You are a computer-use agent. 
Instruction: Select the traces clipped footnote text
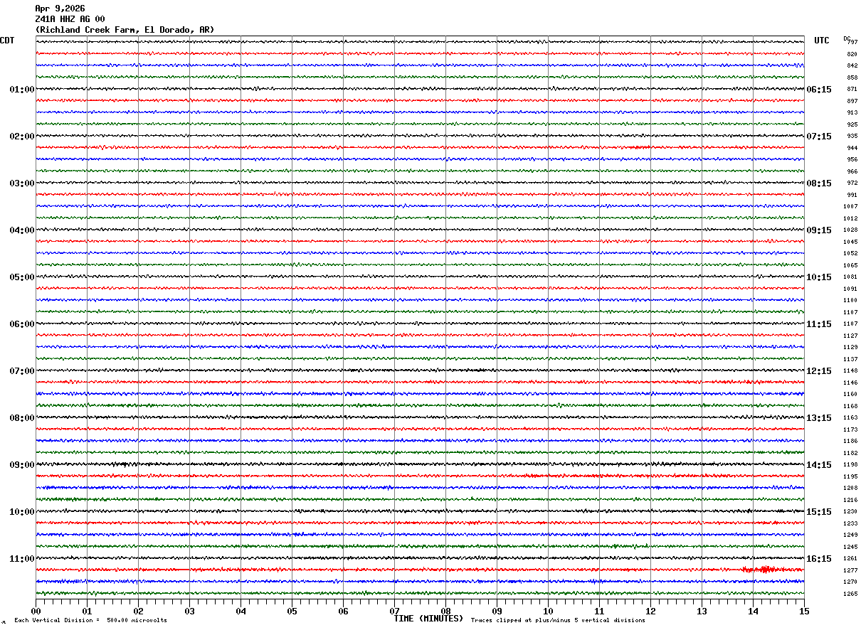pos(558,621)
